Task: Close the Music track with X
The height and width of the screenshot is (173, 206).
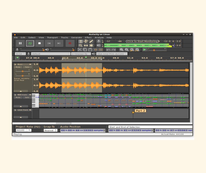Action: [x=15, y=64]
